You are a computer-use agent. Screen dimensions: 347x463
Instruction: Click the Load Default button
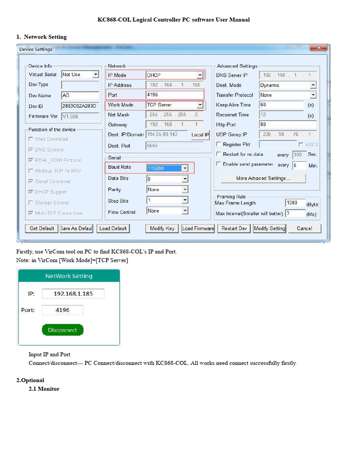pos(113,228)
